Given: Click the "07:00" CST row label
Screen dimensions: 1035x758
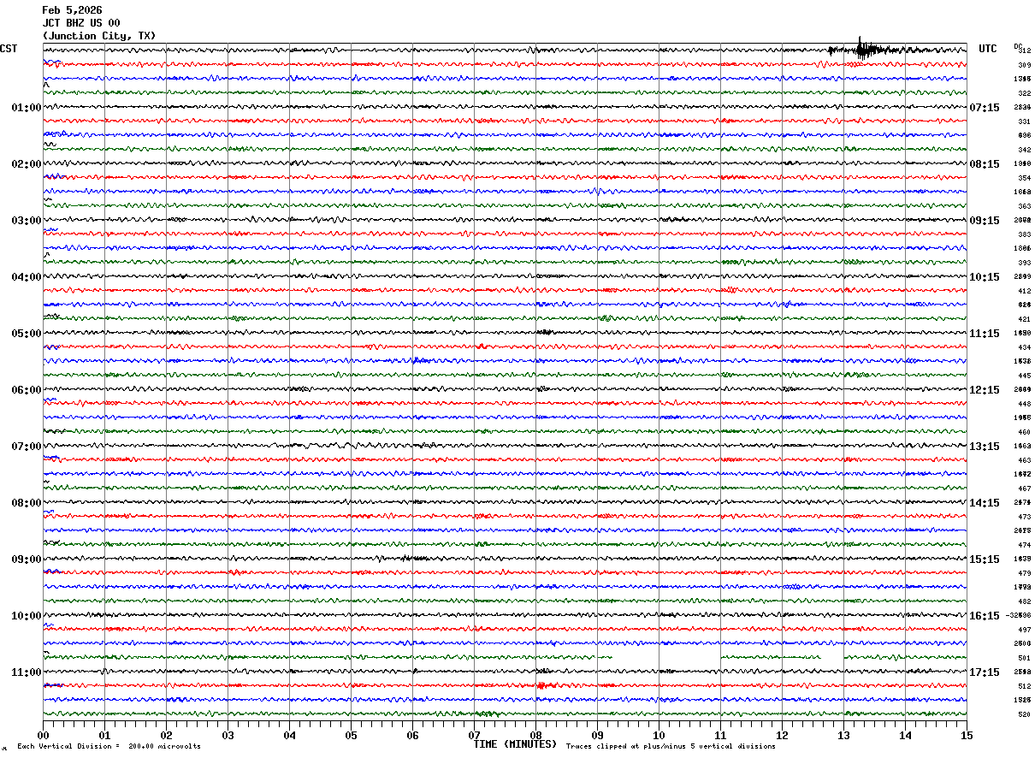Looking at the screenshot, I should click(x=27, y=447).
